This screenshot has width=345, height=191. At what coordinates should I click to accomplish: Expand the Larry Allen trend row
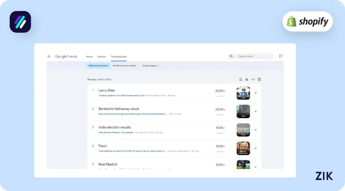[x=255, y=93]
